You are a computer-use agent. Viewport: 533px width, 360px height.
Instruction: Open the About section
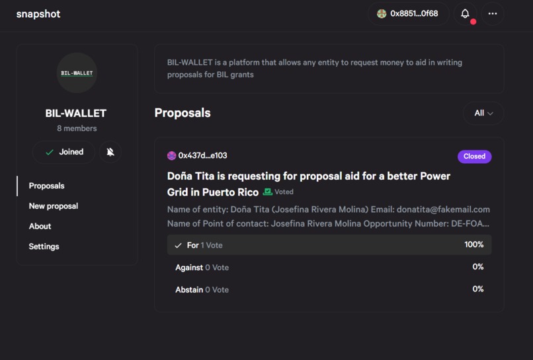coord(40,226)
